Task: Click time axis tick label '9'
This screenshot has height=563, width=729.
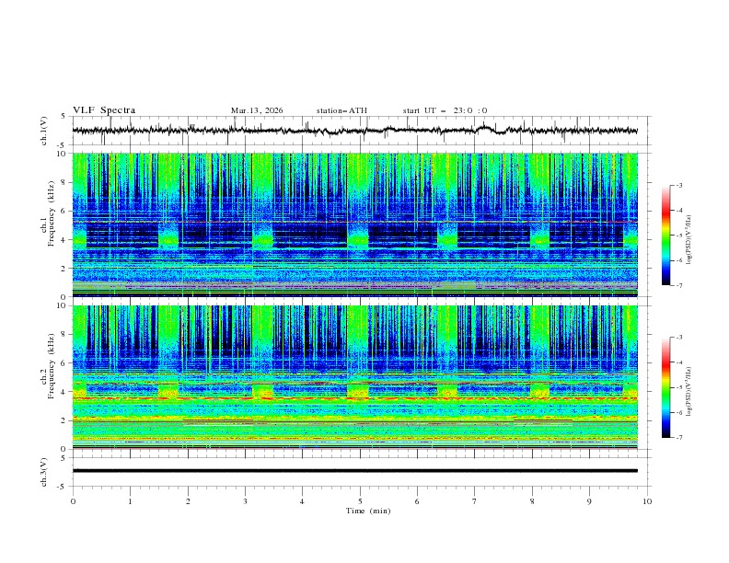Action: [589, 501]
